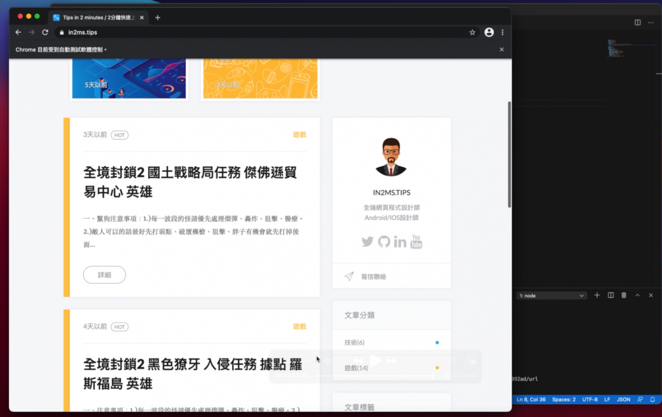Maximize the VS Code terminal panel
The image size is (662, 417).
coord(637,295)
